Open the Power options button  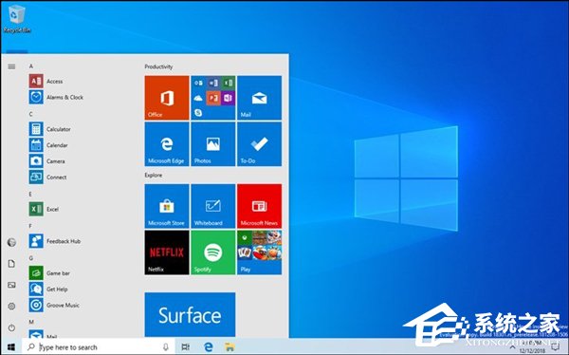click(11, 327)
